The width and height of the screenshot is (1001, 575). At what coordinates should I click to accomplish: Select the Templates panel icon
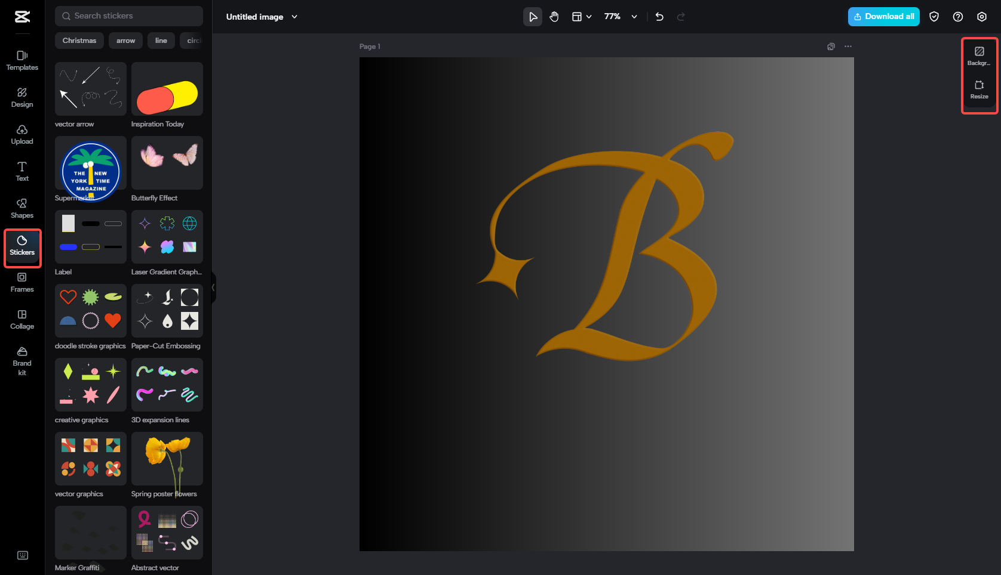click(22, 60)
